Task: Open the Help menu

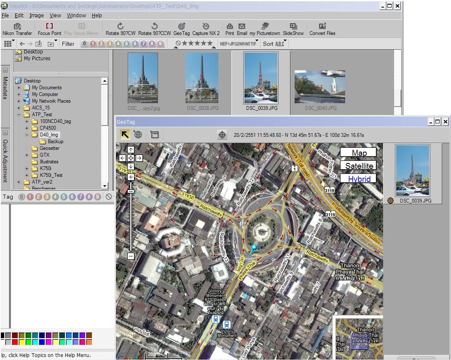Action: pyautogui.click(x=97, y=16)
